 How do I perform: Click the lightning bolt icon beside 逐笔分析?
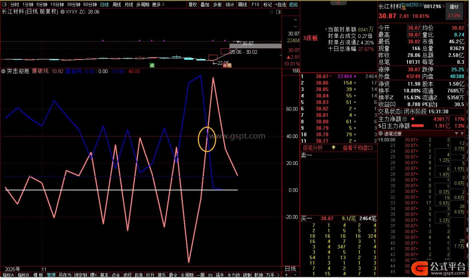[333, 148]
